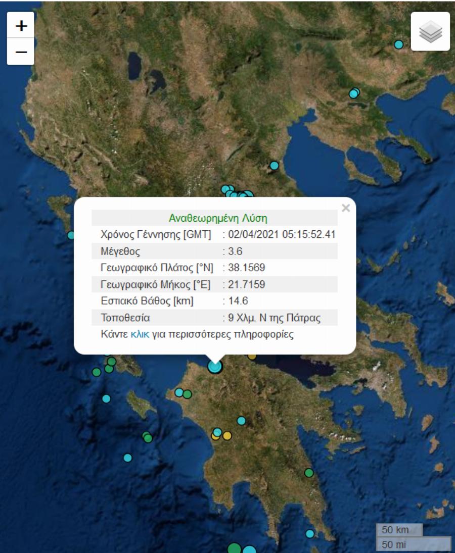Screen dimensions: 455x553
Task: Select the cyan earthquake marker near Thessaloniki
Action: click(354, 93)
